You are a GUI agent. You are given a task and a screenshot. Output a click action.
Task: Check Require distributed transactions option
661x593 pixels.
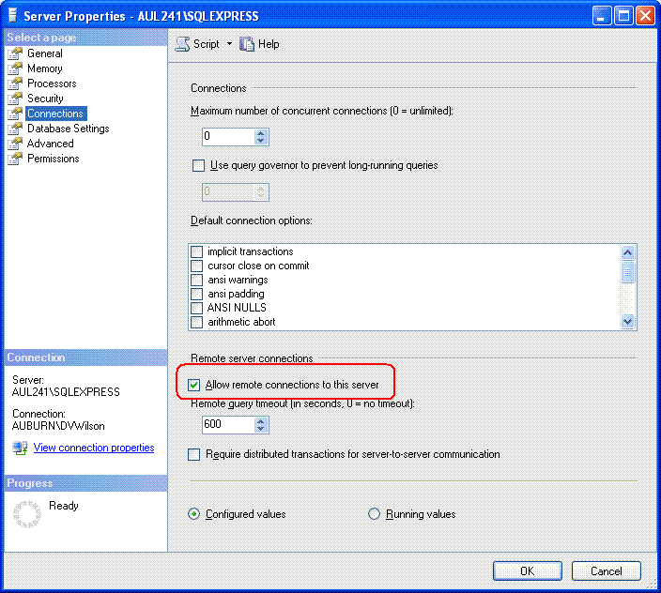[194, 454]
